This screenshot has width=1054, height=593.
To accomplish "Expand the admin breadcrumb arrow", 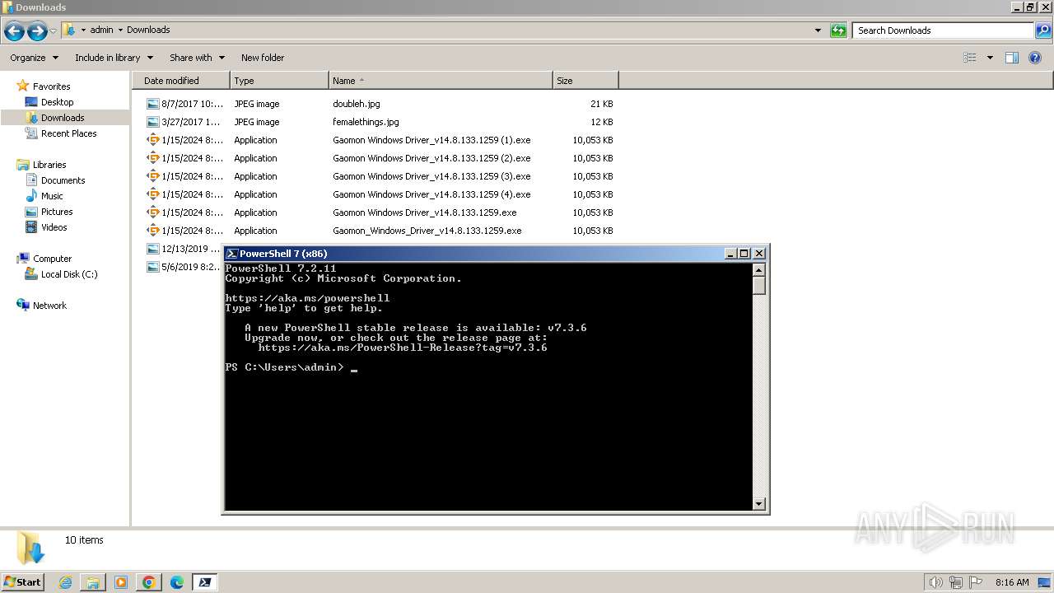I will 120,30.
